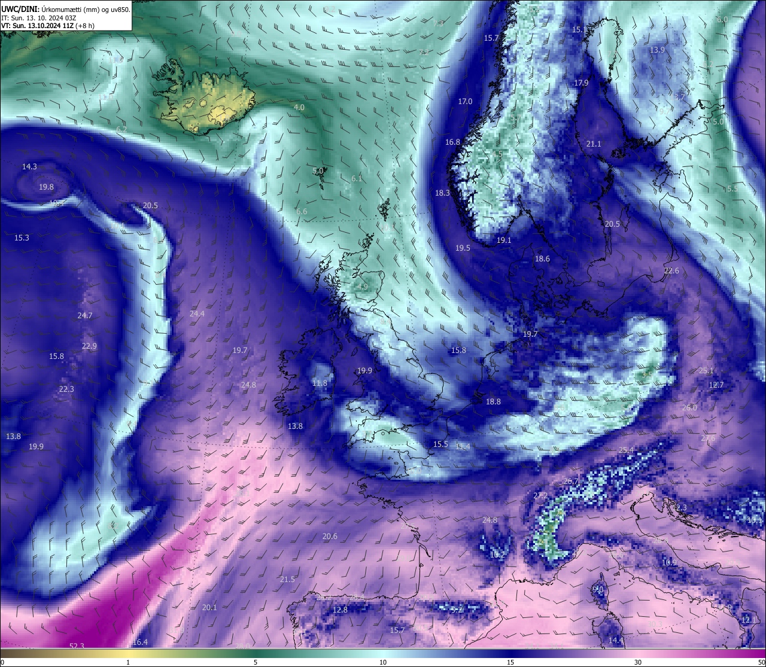Screen dimensions: 766x667
Task: Click the 12.8 value over Spain
Action: (x=340, y=610)
